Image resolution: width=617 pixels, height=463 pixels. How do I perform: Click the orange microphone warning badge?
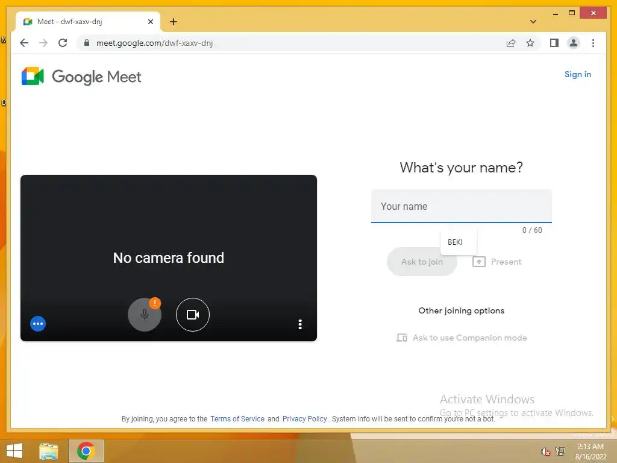point(155,303)
